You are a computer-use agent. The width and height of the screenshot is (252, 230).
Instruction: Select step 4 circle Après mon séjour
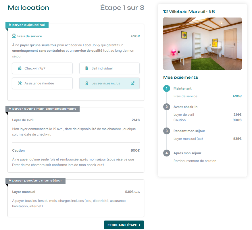167,153
